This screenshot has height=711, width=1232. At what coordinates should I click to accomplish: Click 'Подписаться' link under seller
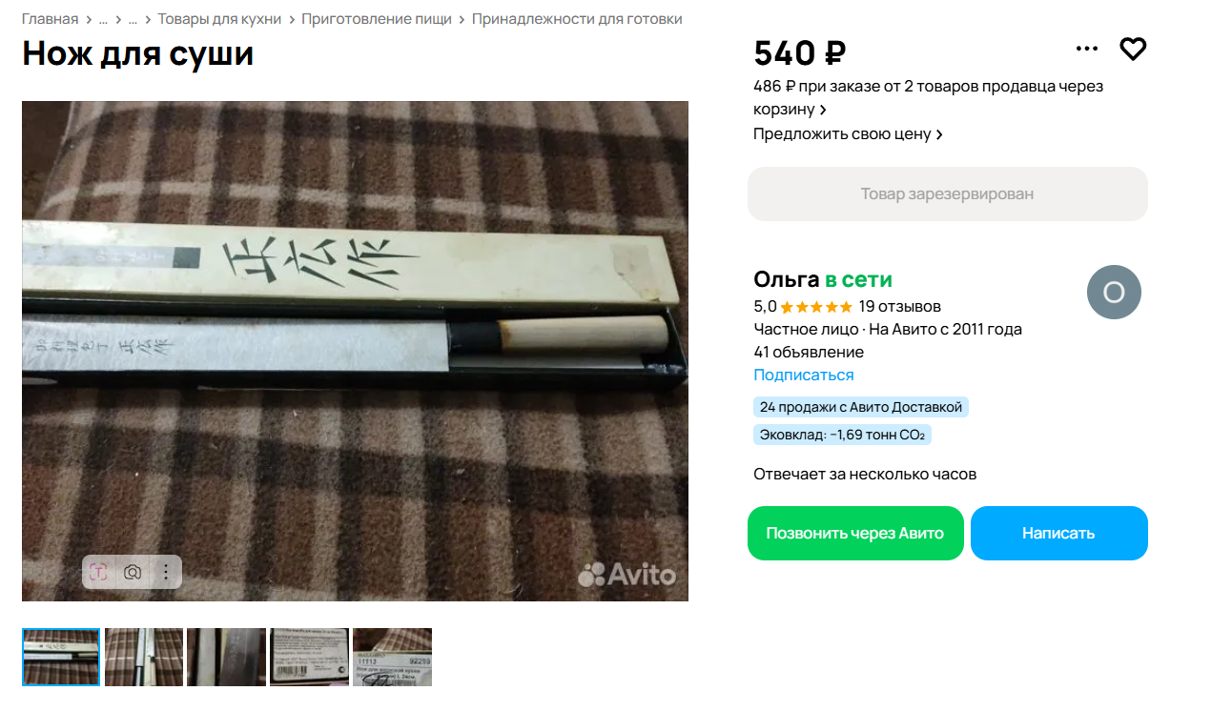(804, 376)
